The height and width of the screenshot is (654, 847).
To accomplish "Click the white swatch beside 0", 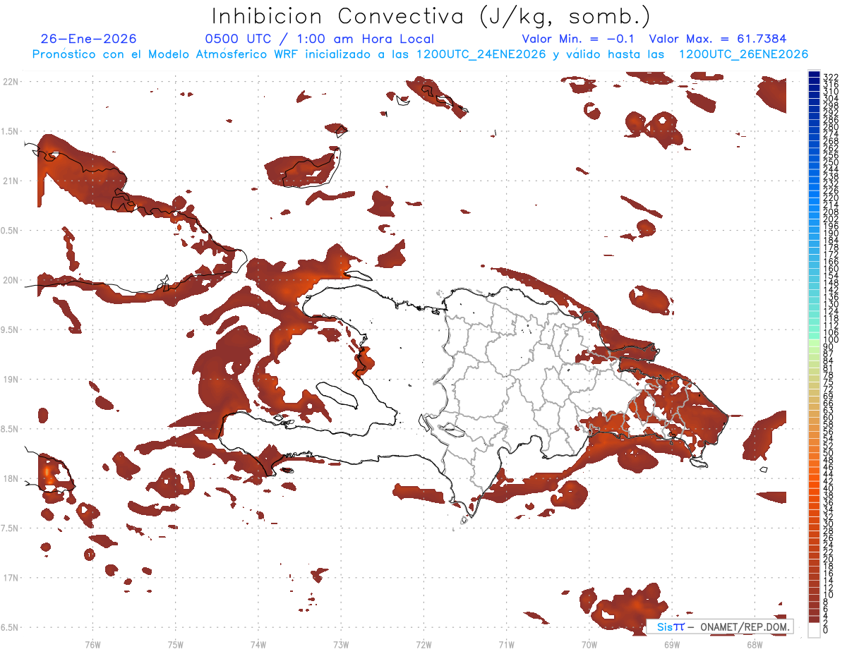I will coord(815,631).
